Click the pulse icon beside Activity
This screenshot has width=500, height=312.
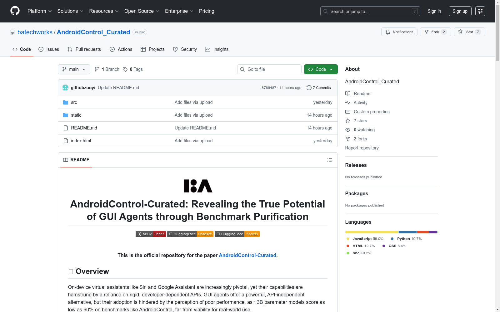tap(348, 103)
